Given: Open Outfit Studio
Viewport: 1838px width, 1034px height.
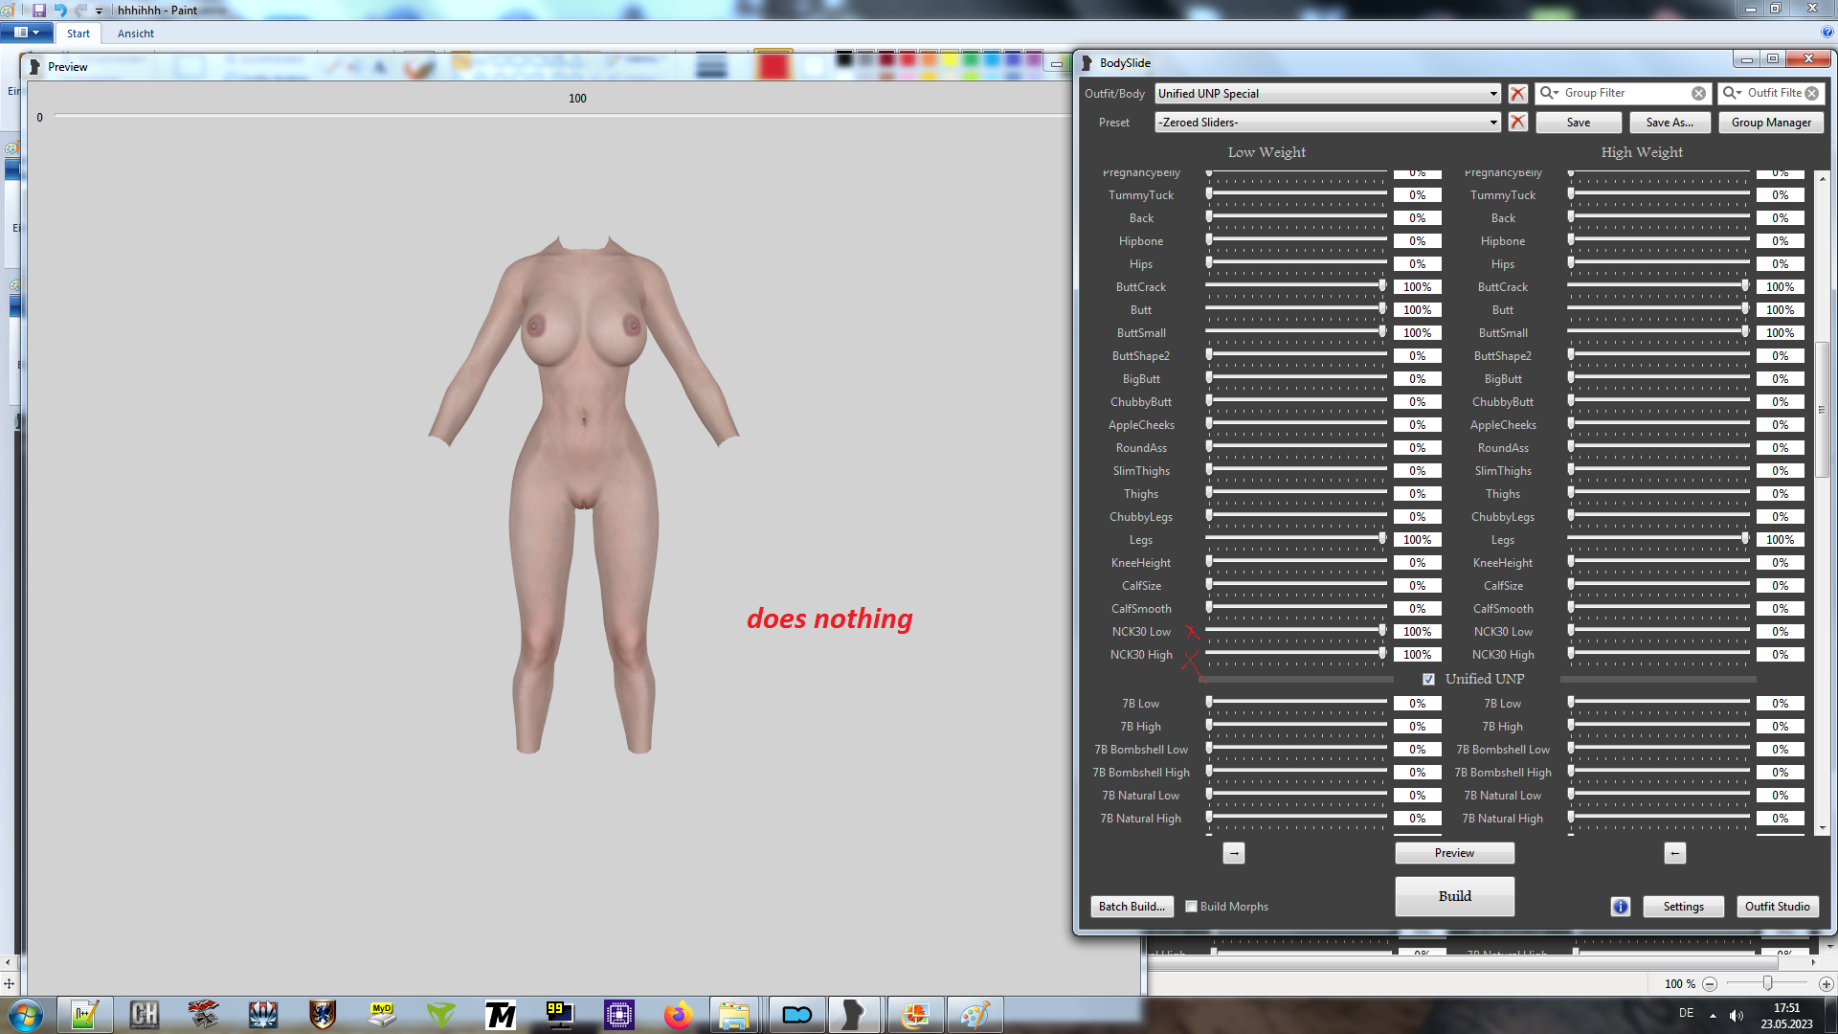Looking at the screenshot, I should 1777,907.
